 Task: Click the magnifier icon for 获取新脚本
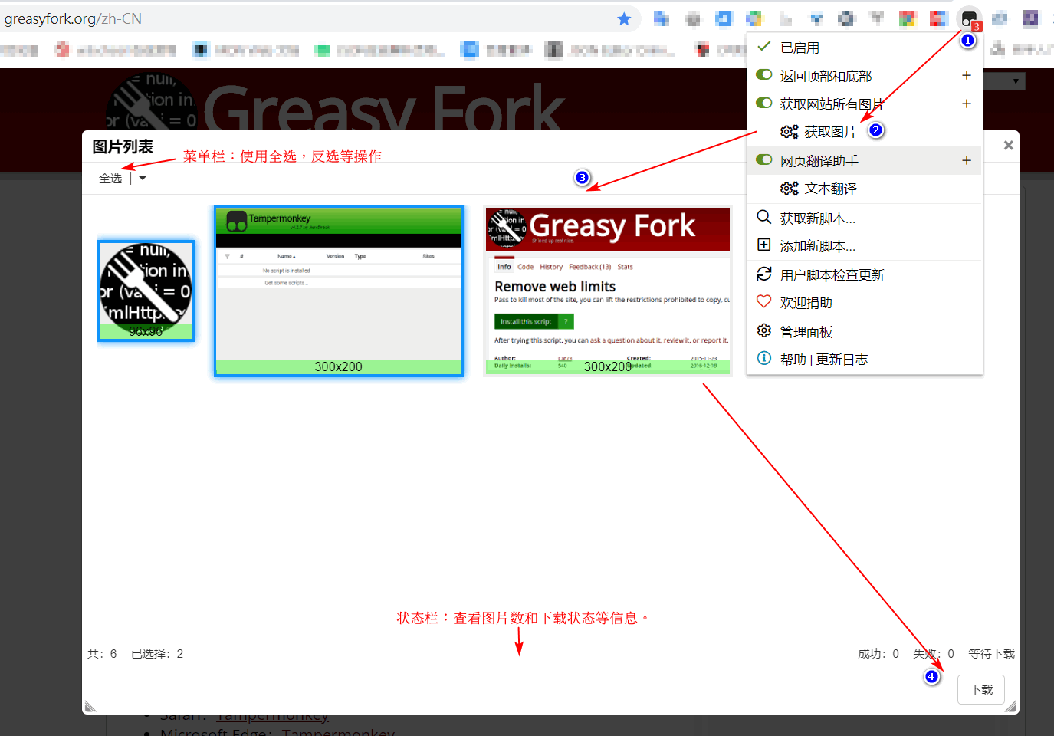763,218
